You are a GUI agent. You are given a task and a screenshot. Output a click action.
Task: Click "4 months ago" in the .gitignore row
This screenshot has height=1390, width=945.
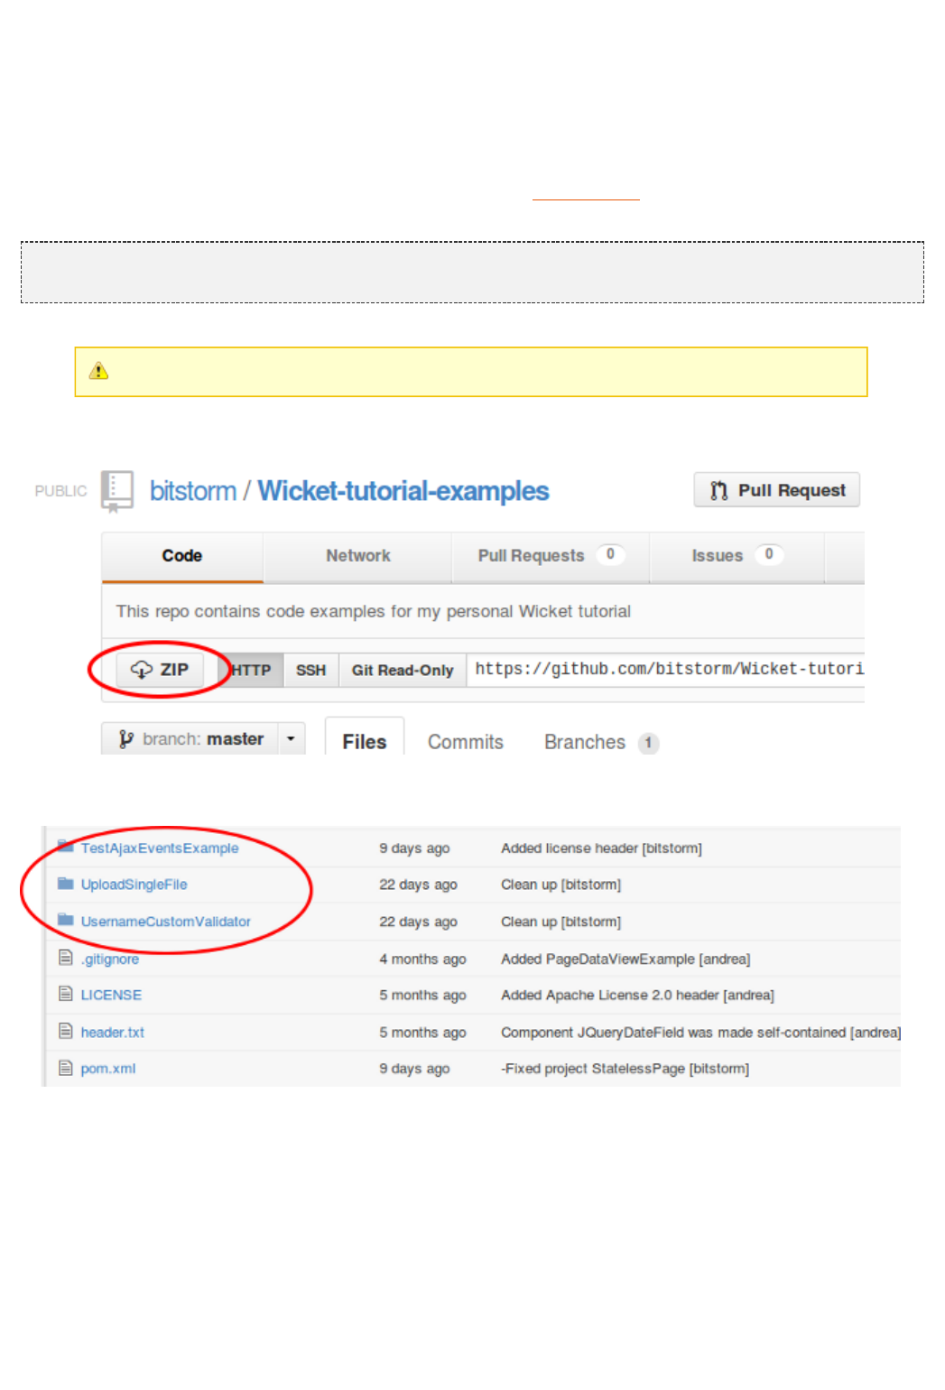tap(422, 959)
